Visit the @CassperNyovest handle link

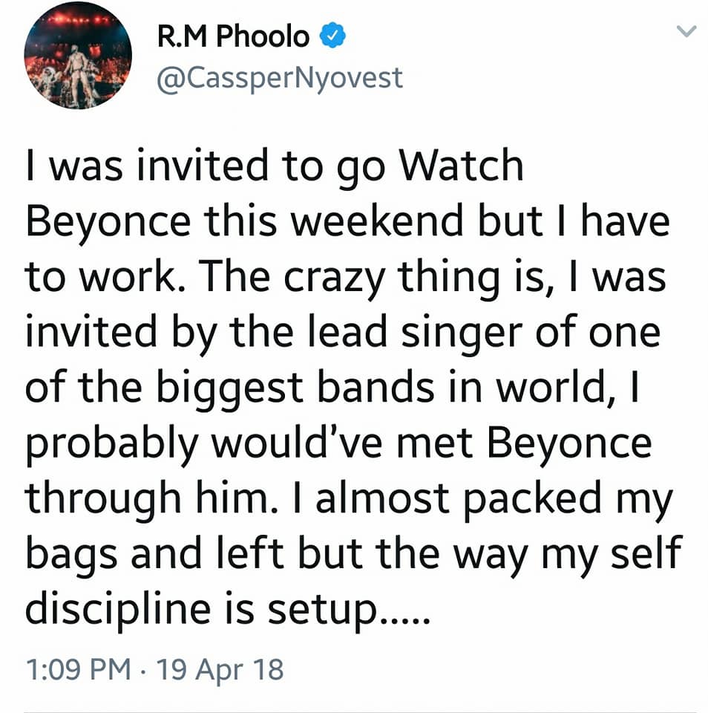tap(280, 78)
